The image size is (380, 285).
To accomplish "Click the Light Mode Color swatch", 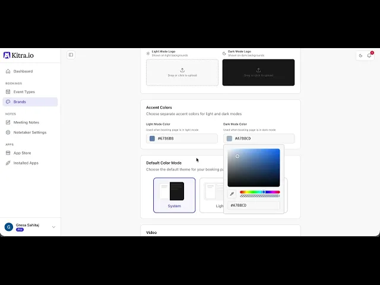I will tap(152, 138).
